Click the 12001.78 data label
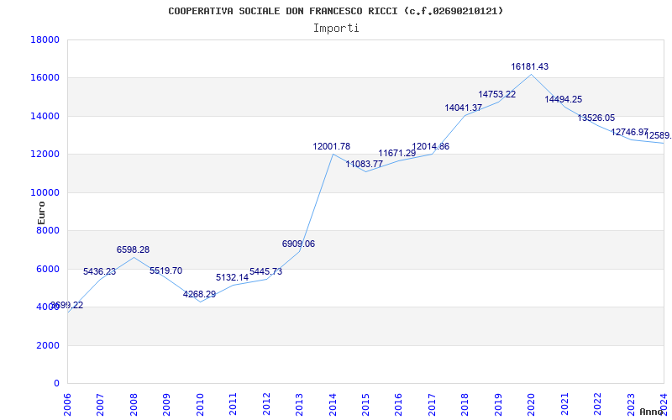This screenshot has height=420, width=672. point(331,146)
